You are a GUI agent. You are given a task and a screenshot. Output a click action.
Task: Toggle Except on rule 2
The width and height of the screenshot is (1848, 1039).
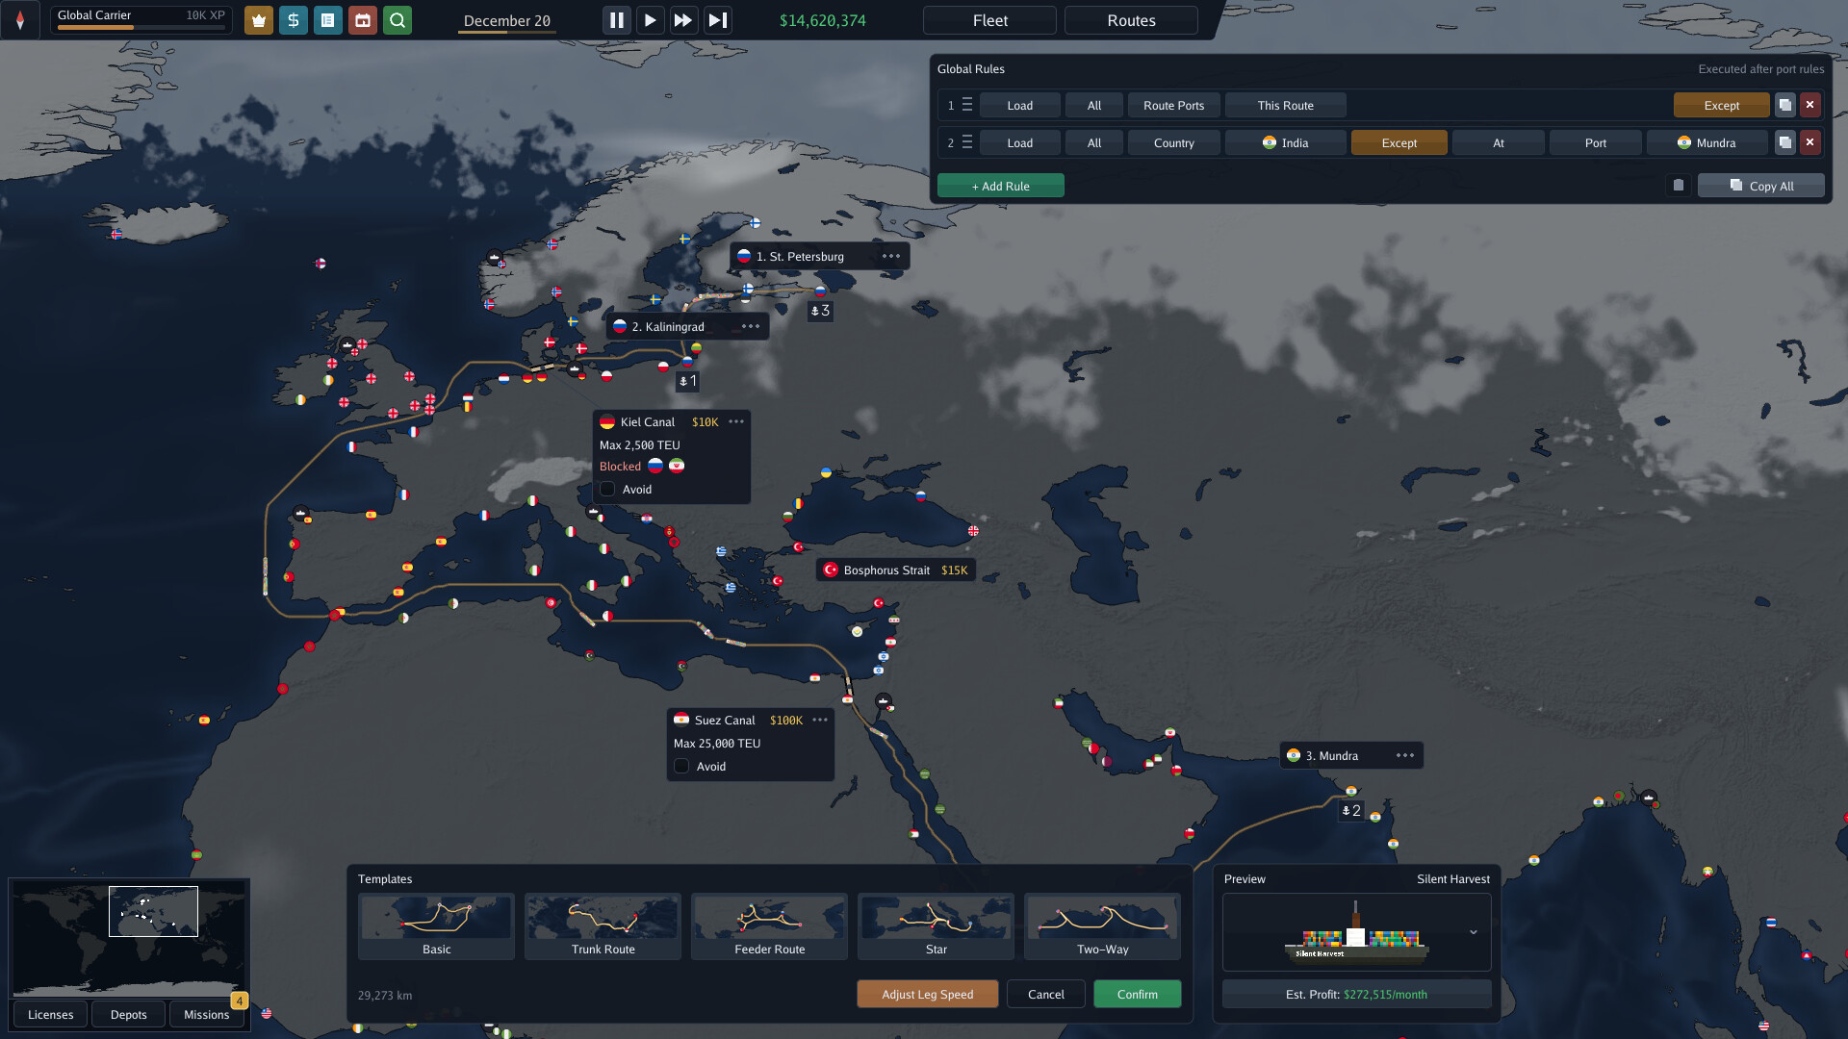tap(1399, 142)
